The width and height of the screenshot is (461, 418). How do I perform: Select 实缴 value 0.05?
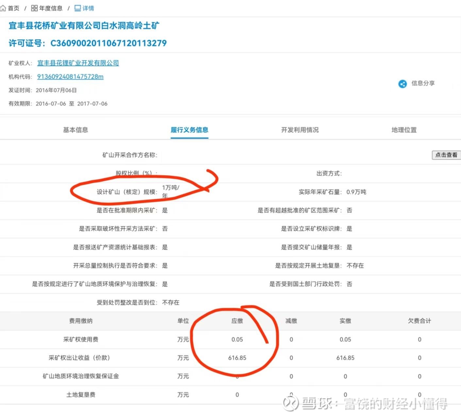(x=345, y=340)
